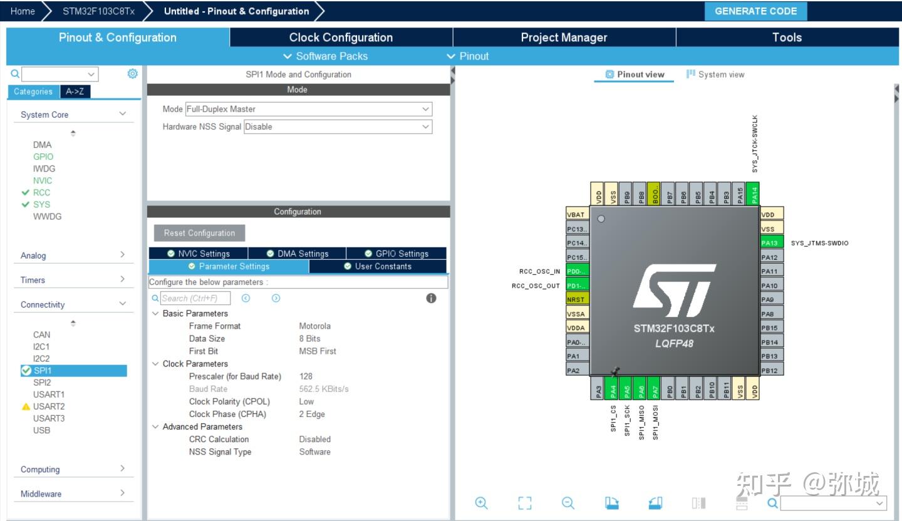902x521 pixels.
Task: Rotate chip view counter-clockwise
Action: point(655,503)
